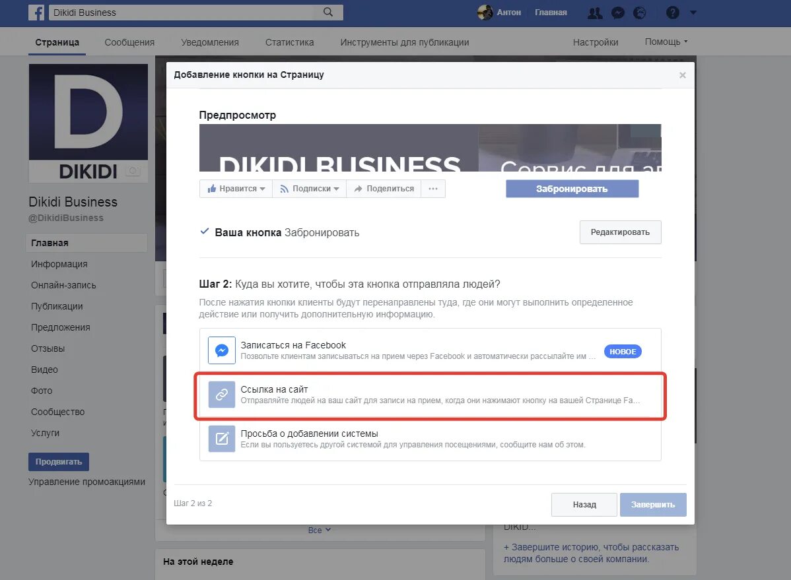This screenshot has height=580, width=791.
Task: Click the Dikidi profile picture thumbnail
Action: click(88, 123)
